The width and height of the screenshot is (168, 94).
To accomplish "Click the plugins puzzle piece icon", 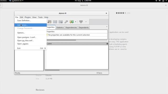I will [x=72, y=22].
